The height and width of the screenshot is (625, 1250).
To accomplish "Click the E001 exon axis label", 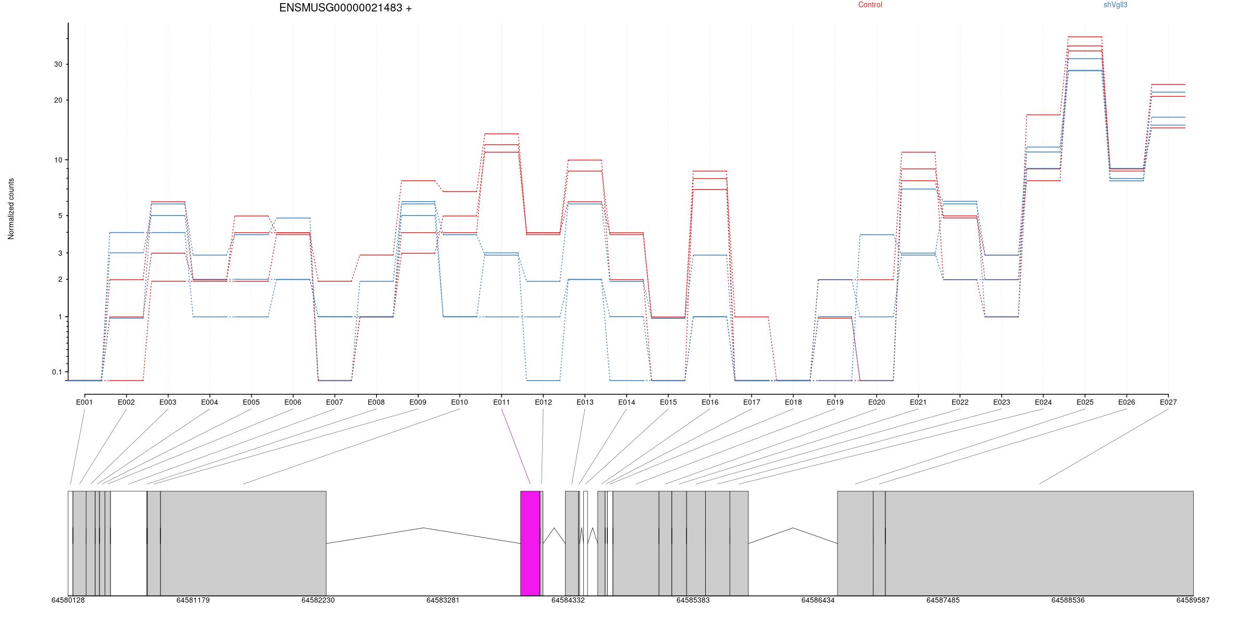I will [84, 402].
